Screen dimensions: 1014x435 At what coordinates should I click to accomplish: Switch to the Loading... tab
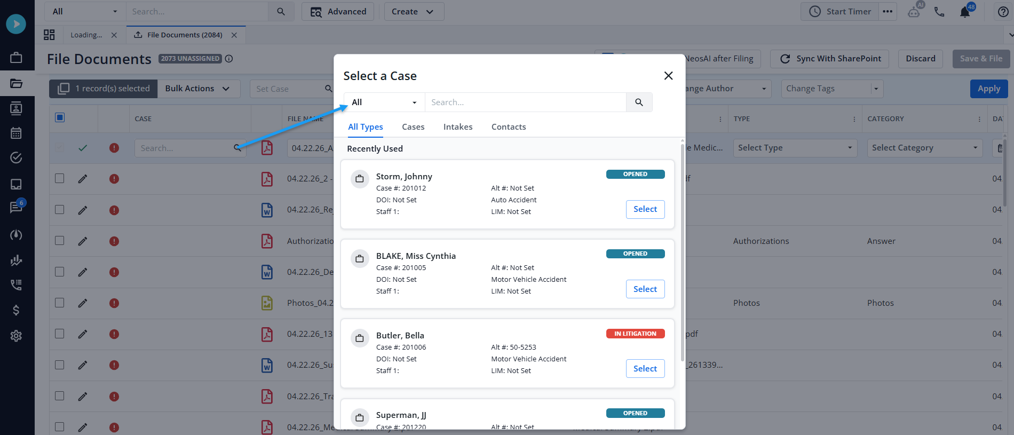(86, 35)
